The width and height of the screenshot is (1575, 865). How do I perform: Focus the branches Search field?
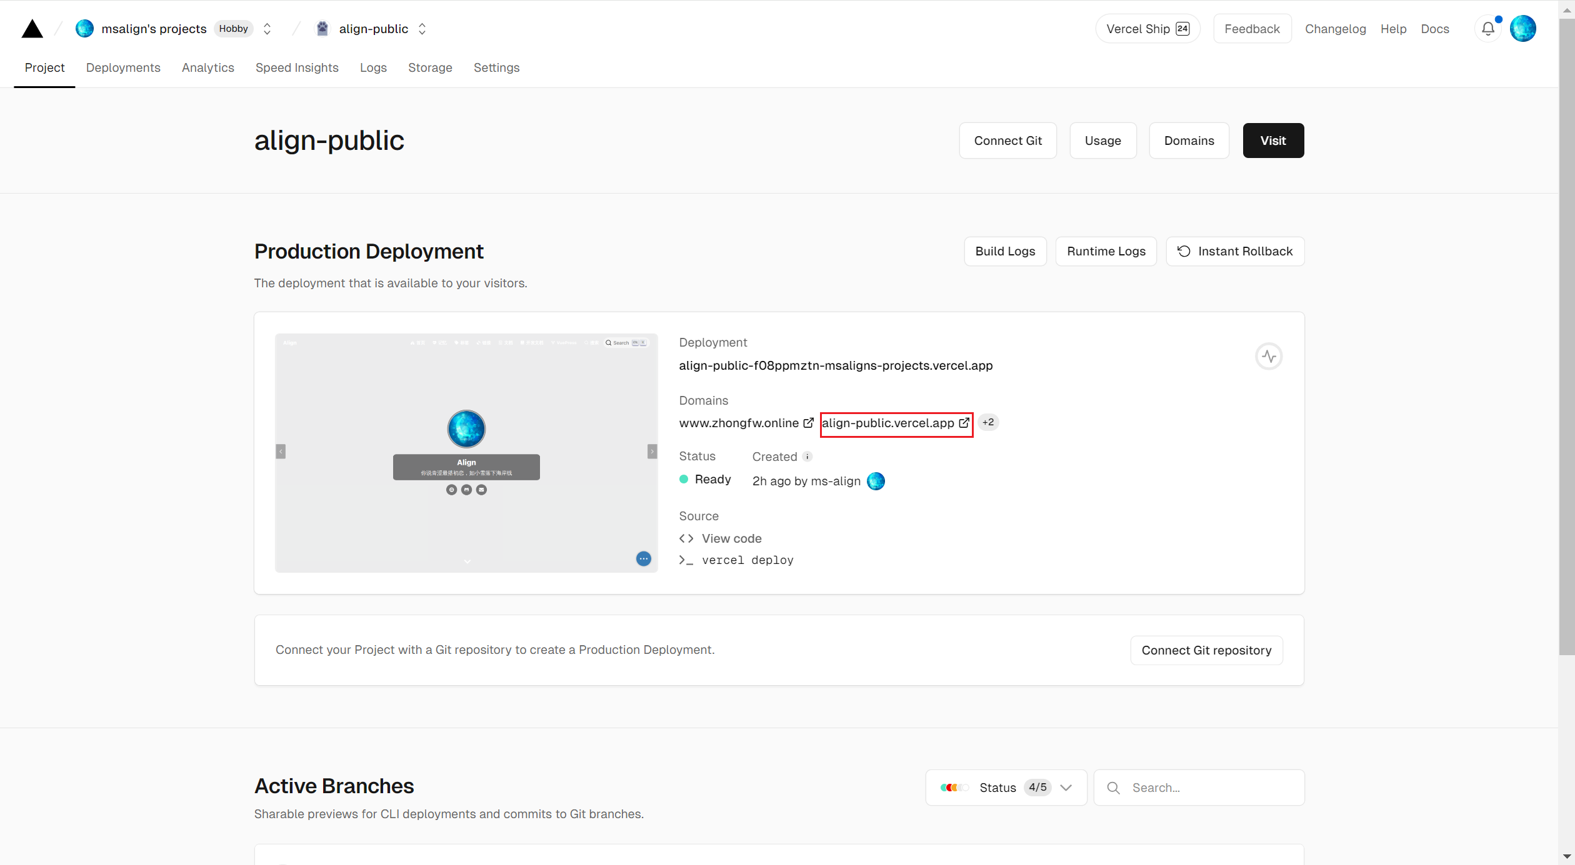[x=1199, y=788]
